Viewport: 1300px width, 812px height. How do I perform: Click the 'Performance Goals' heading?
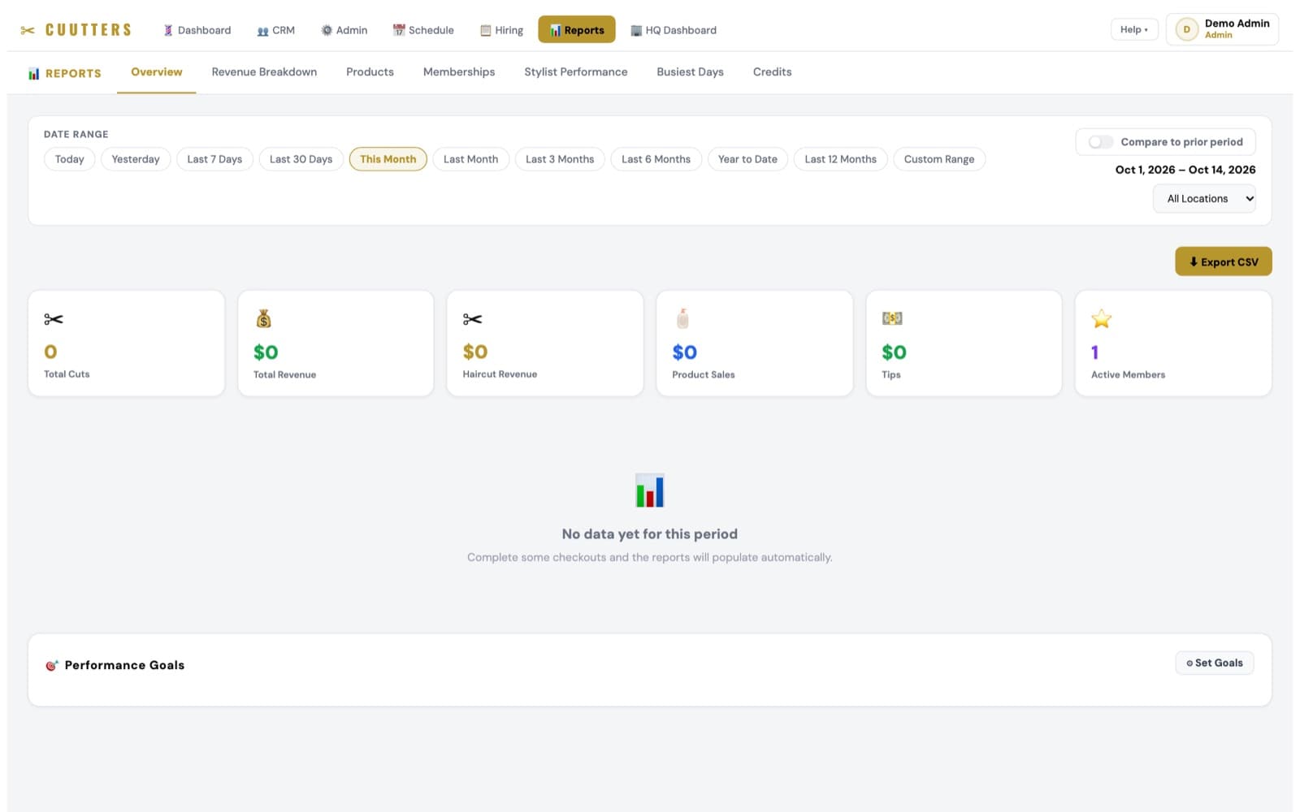[x=124, y=665]
